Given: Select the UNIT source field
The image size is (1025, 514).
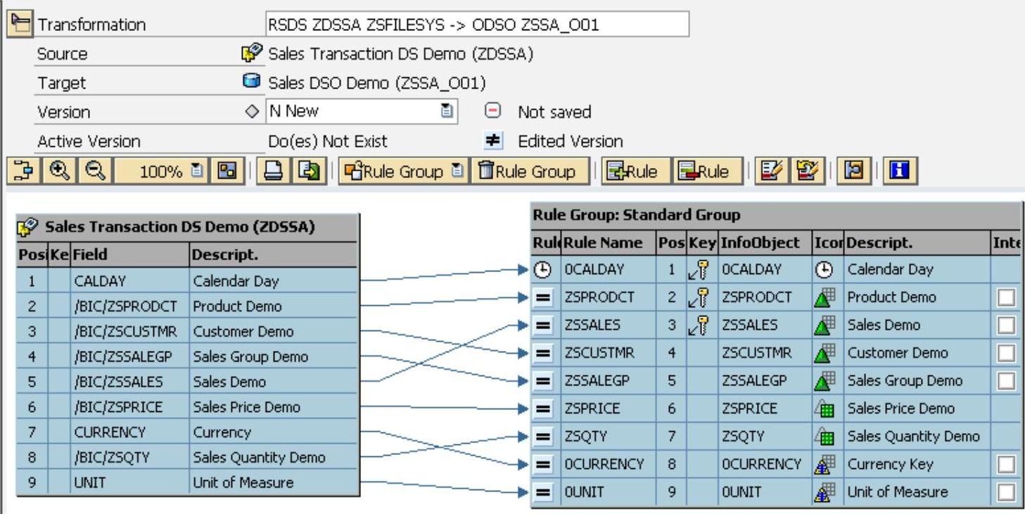Looking at the screenshot, I should tap(130, 483).
